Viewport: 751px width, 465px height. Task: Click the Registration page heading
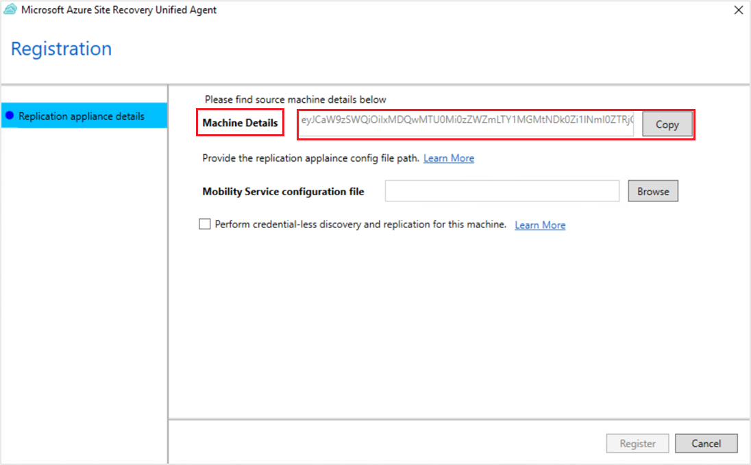tap(60, 48)
